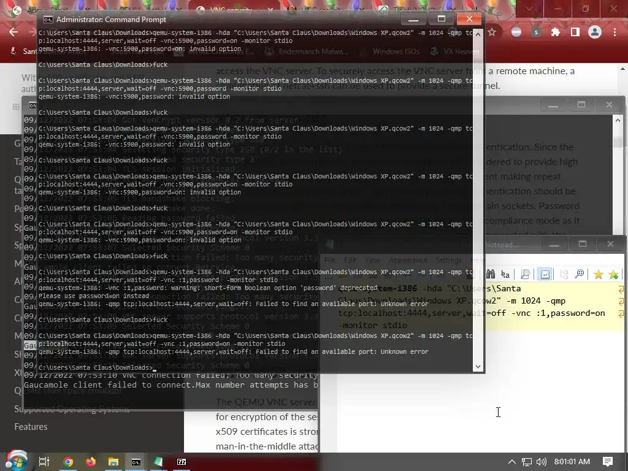Screen dimensions: 628x471
Task: Minimize the Chrome browser window
Action: 557,9
